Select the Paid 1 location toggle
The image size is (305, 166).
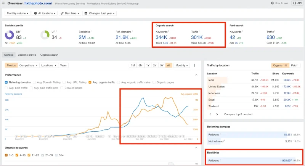pyautogui.click(x=295, y=65)
